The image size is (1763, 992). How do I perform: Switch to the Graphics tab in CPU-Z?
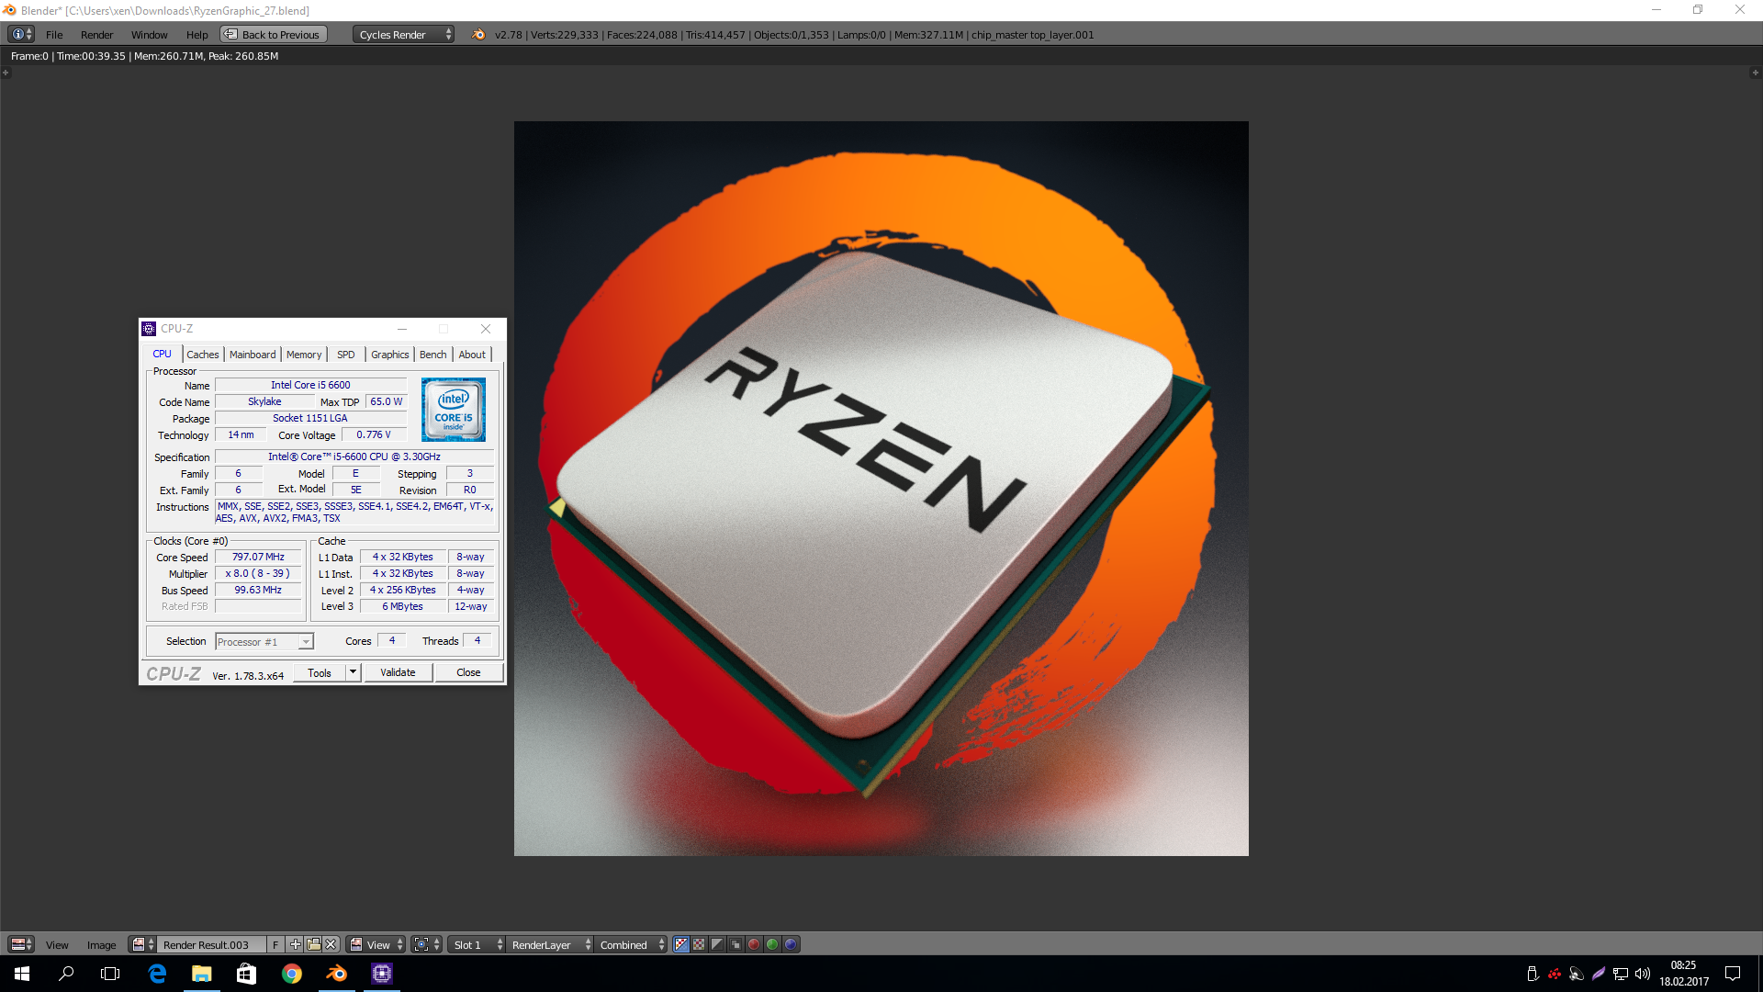(390, 355)
